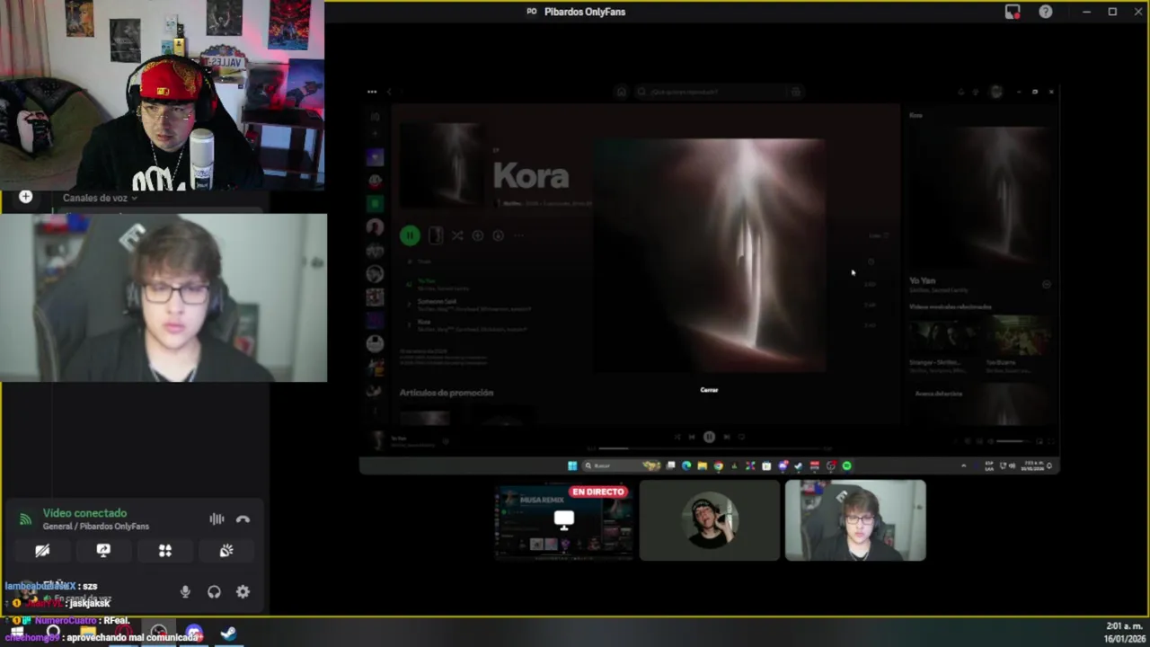Pause playback with the green Spotify button
Screen dimensions: 1150x647
pos(410,235)
